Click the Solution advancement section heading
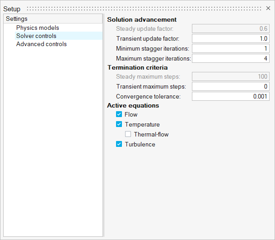 click(x=142, y=19)
